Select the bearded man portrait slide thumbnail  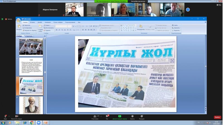click(31, 105)
